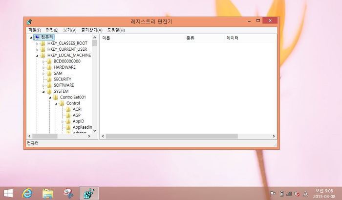Open the Windows Start button
The height and width of the screenshot is (200, 342).
pyautogui.click(x=8, y=193)
